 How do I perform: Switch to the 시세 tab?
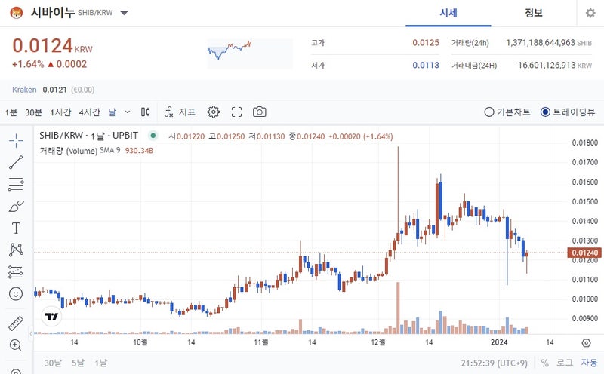(x=448, y=13)
